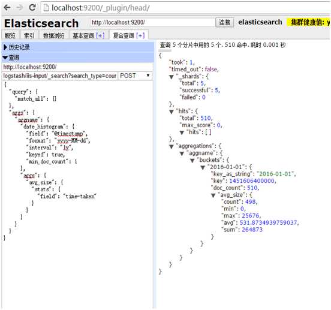The width and height of the screenshot is (331, 310).
Task: Go back in browser history
Action: (7, 8)
